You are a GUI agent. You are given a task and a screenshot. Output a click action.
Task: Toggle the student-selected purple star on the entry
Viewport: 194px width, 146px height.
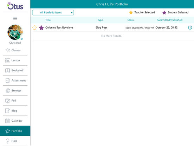[x=41, y=28]
